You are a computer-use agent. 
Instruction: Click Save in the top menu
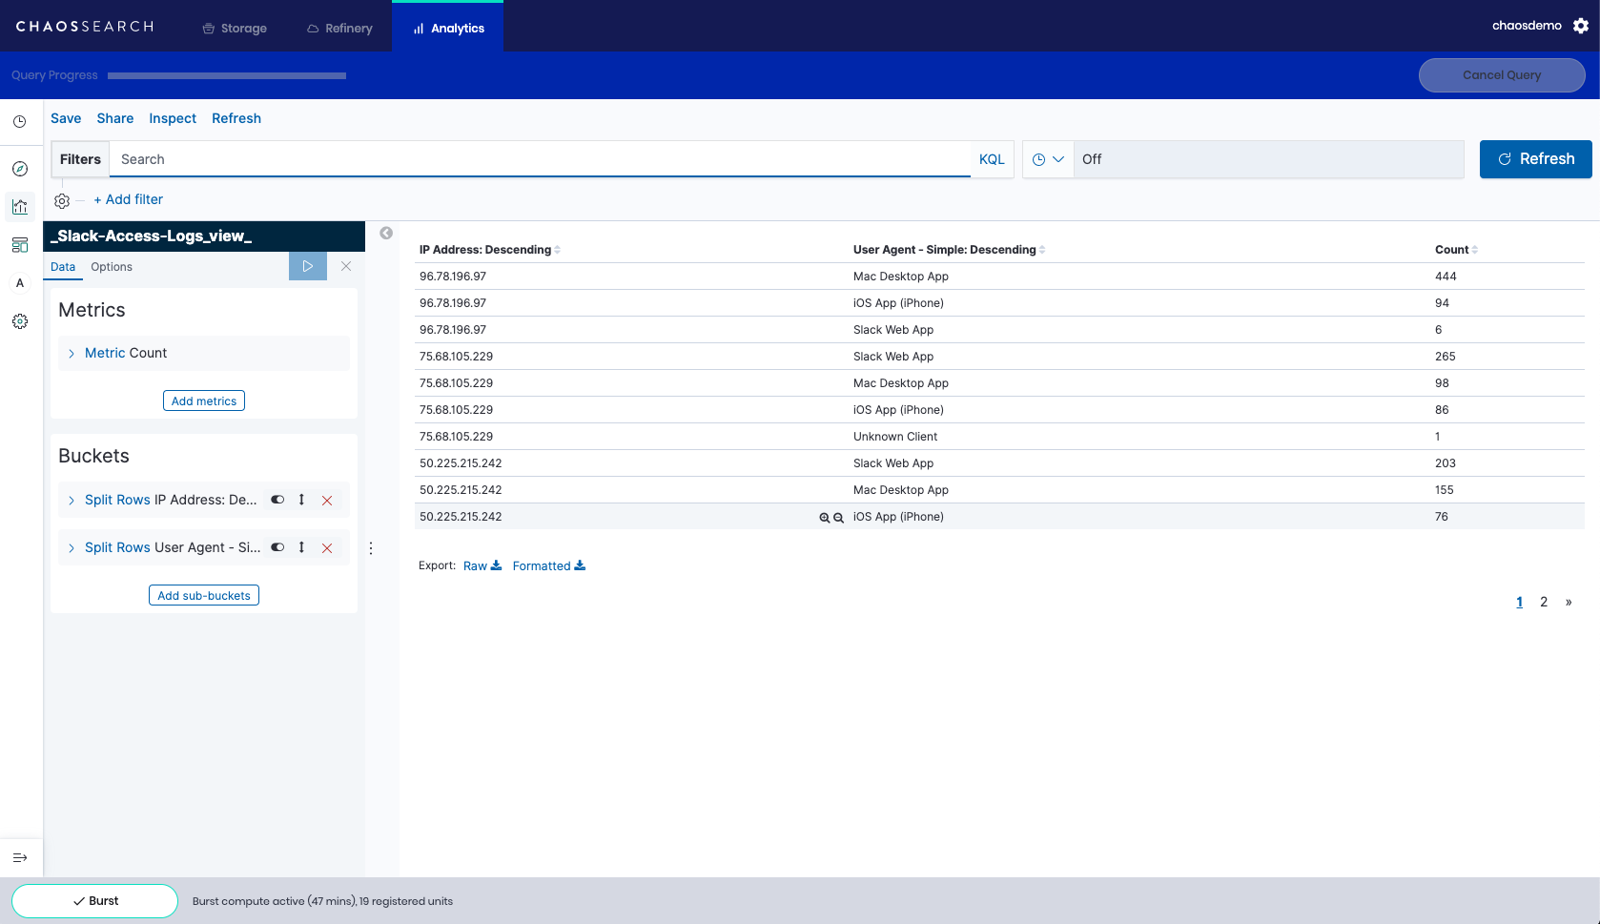tap(66, 118)
